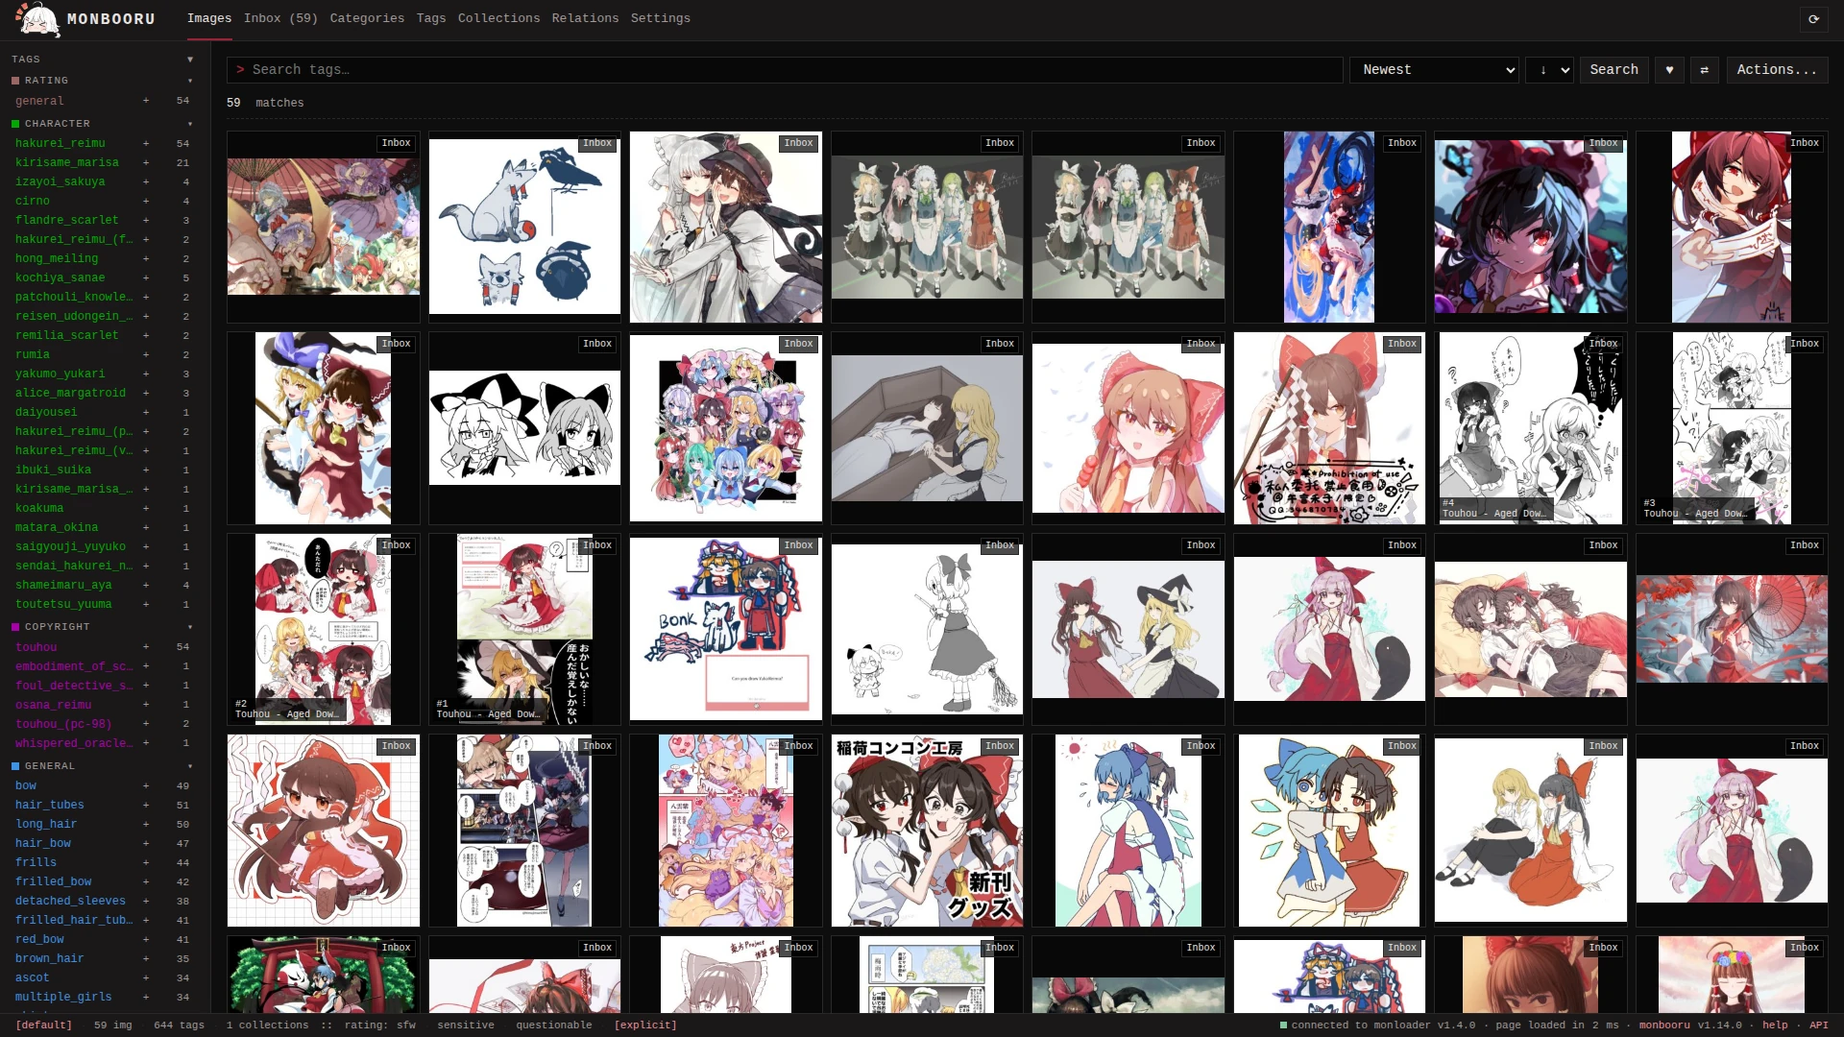1844x1037 pixels.
Task: Click the green CHARACTER category color square
Action: pyautogui.click(x=15, y=124)
